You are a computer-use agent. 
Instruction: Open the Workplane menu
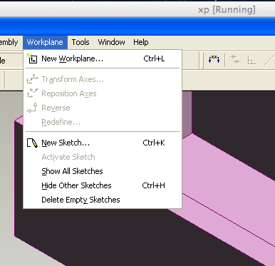click(45, 42)
